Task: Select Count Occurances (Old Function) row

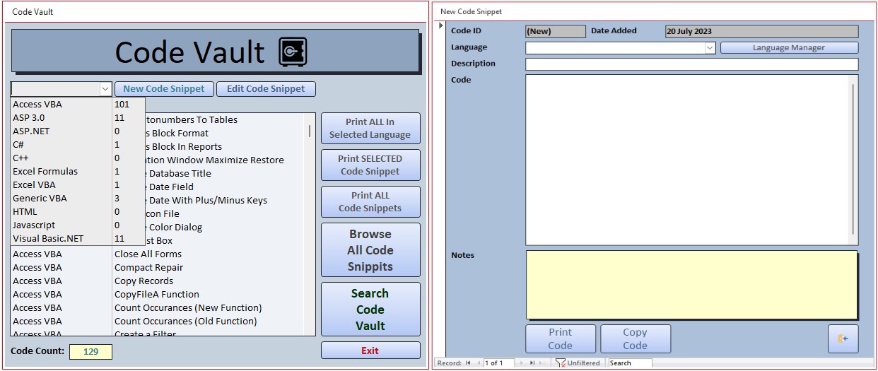Action: 163,321
